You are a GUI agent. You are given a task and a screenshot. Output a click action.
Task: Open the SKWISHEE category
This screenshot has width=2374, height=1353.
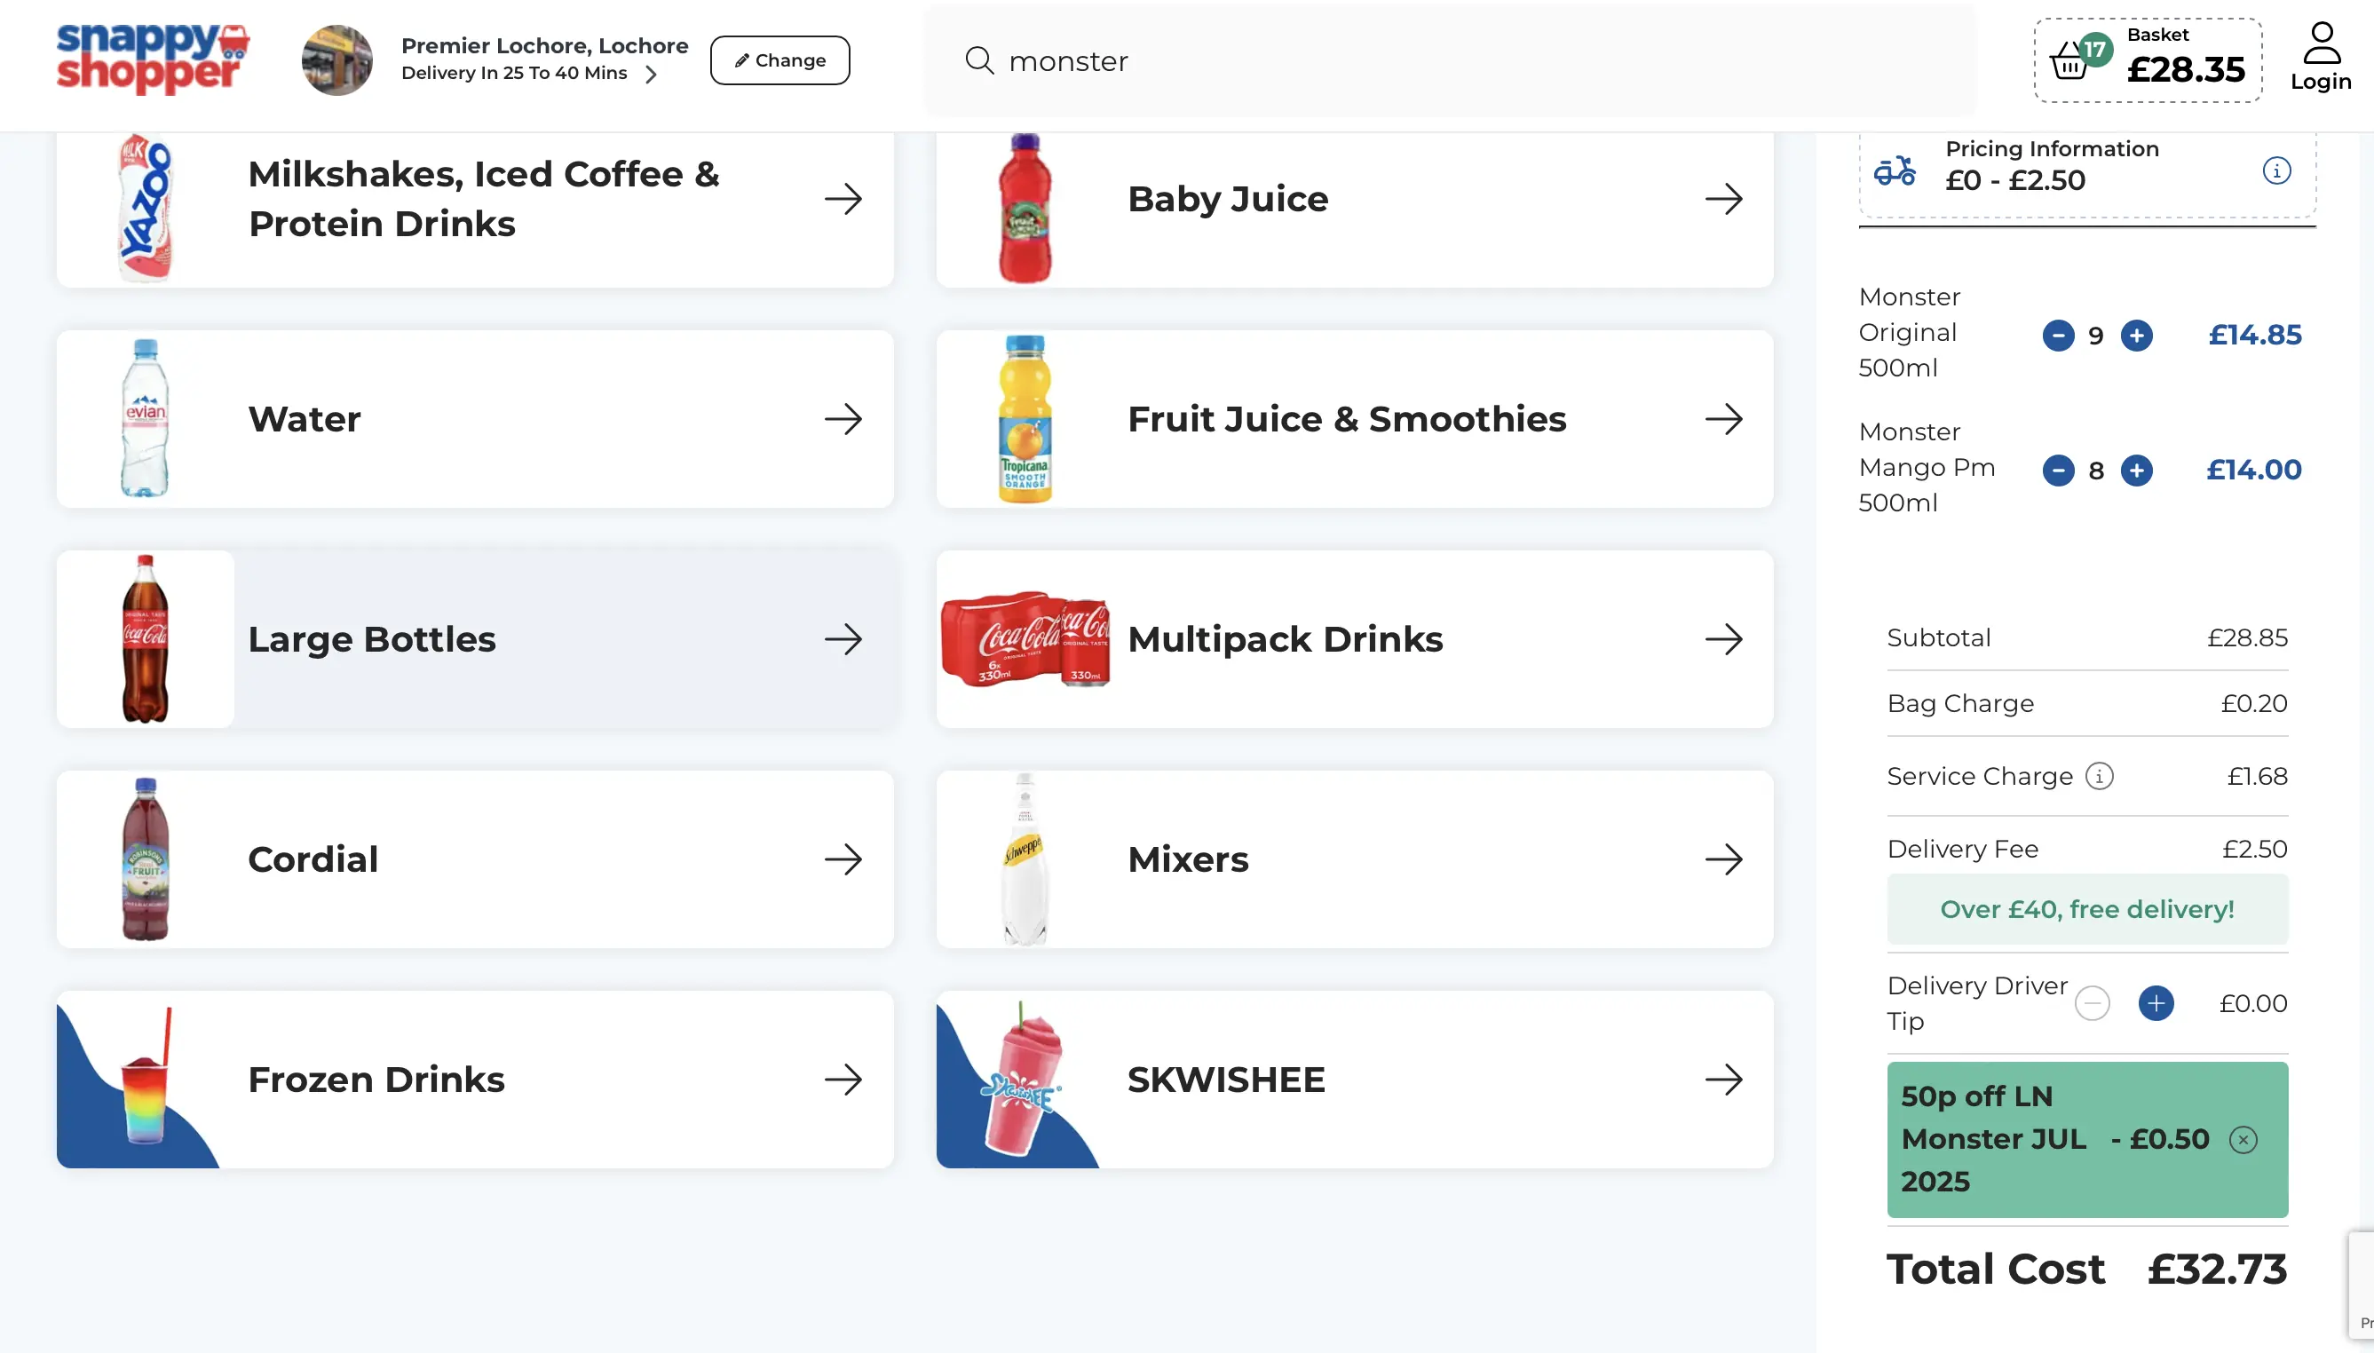click(x=1354, y=1080)
